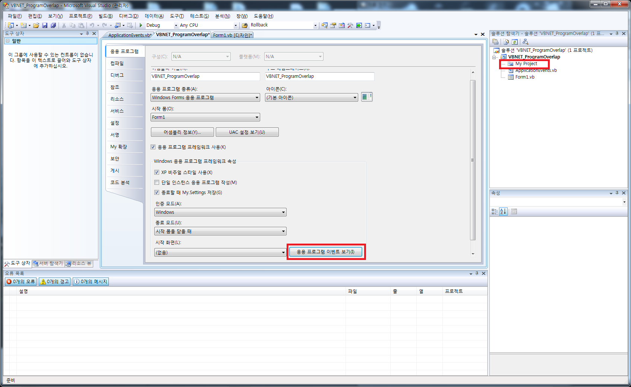Viewport: 631px width, 387px height.
Task: Open the 아이콘 (기본 아이콘) dropdown
Action: click(x=312, y=98)
